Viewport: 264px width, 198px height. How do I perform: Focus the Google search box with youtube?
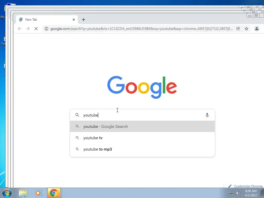point(142,115)
